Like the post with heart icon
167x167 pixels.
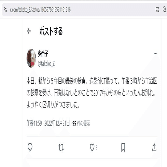pos(92,148)
